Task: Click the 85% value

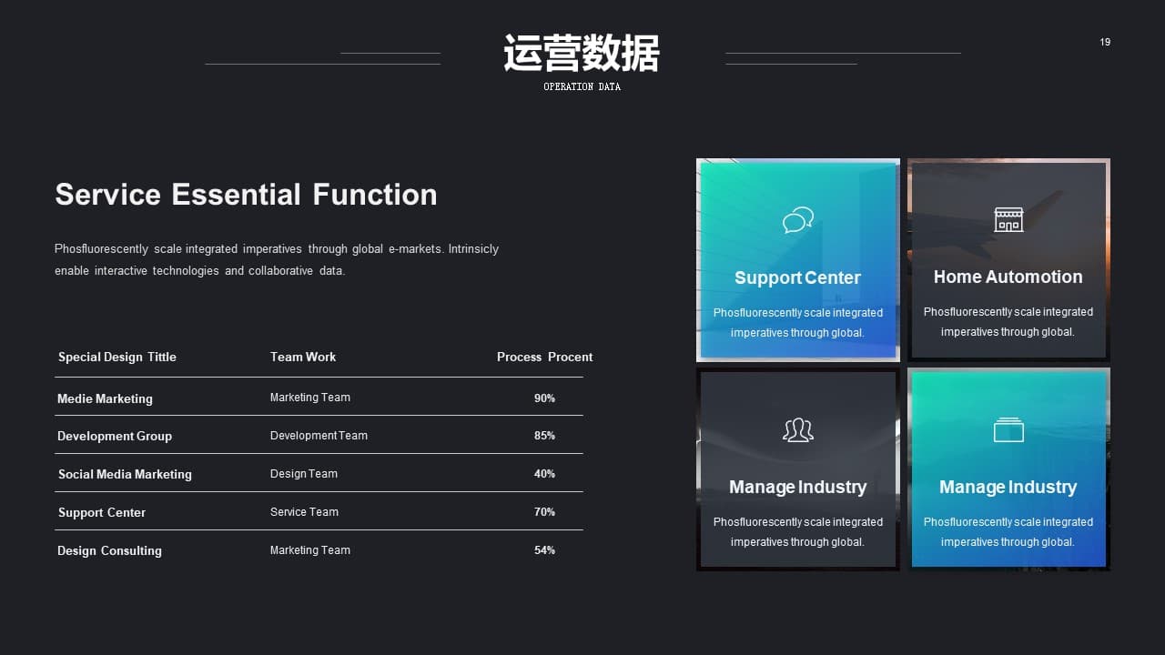Action: point(544,436)
